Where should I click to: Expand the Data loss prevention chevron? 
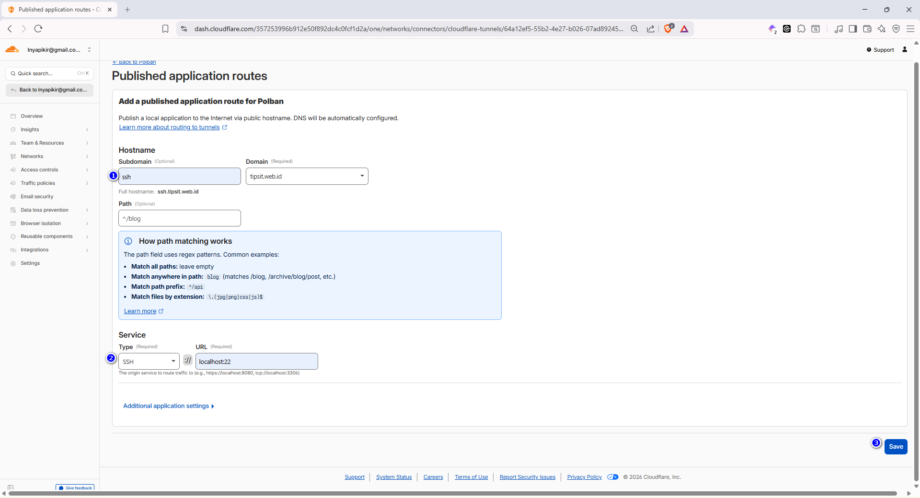[x=87, y=210]
